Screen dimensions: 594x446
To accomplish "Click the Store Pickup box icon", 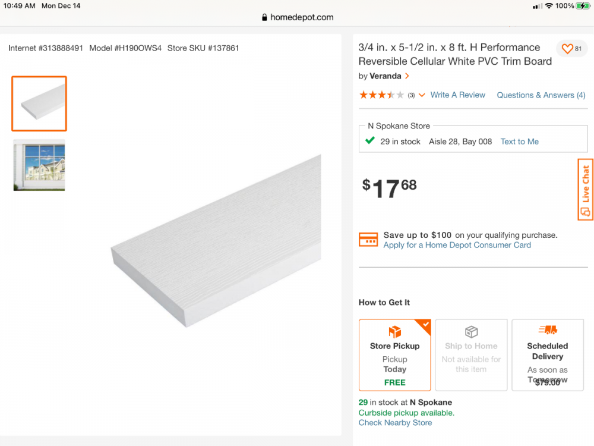I will click(395, 332).
